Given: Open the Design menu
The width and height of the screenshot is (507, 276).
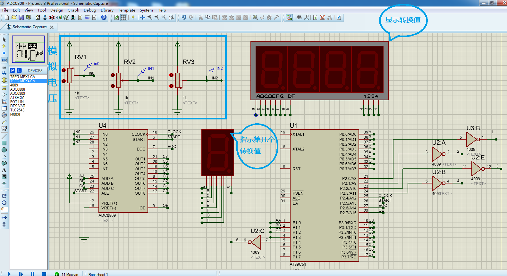Looking at the screenshot, I should (57, 10).
